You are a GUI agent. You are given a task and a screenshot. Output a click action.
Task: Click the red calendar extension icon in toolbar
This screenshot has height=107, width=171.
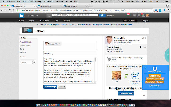click(156, 10)
